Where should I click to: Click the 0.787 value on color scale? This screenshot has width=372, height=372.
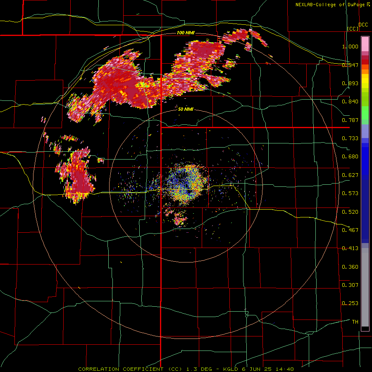350,120
